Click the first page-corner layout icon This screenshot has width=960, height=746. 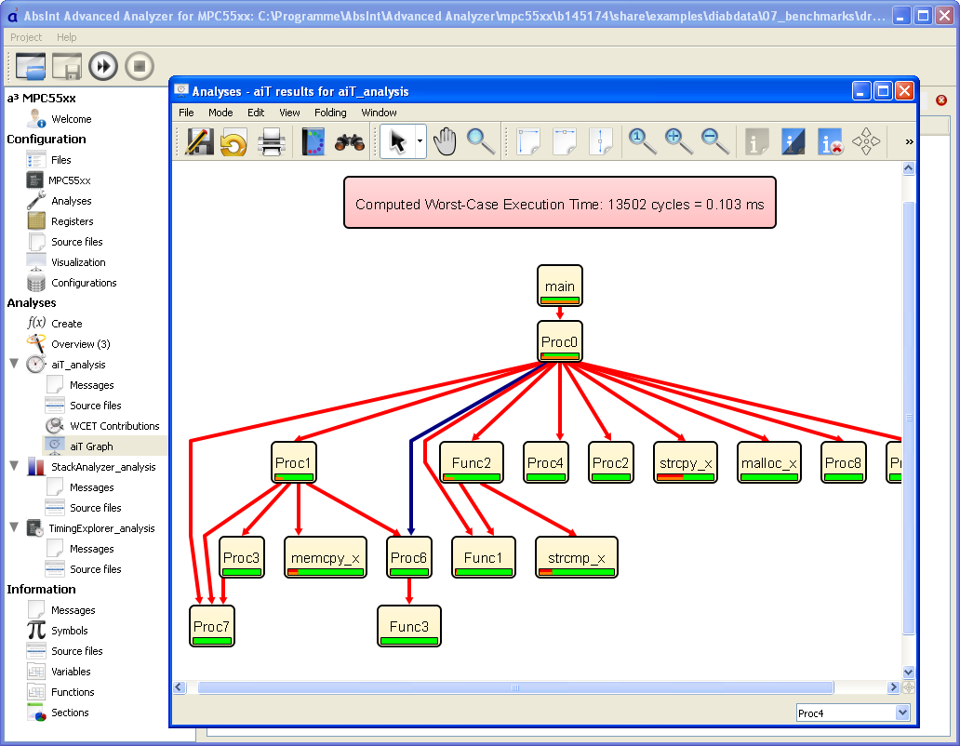pyautogui.click(x=527, y=142)
